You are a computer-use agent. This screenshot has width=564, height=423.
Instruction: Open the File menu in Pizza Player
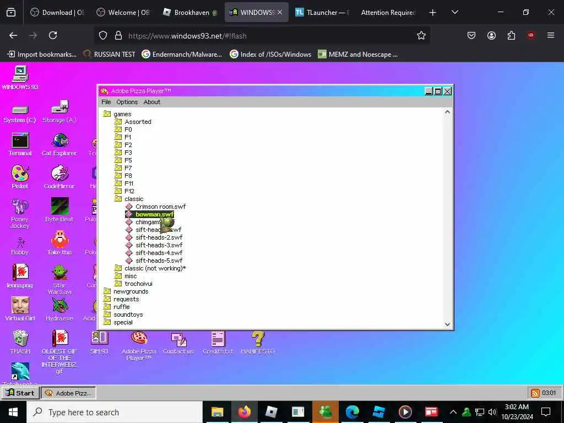pyautogui.click(x=106, y=102)
